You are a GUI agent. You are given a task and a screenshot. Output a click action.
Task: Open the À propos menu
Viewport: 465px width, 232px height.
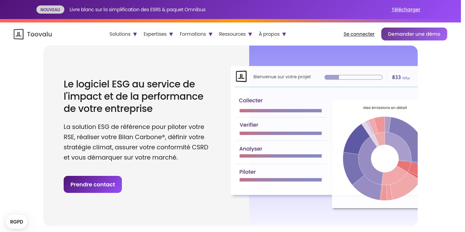coord(269,34)
